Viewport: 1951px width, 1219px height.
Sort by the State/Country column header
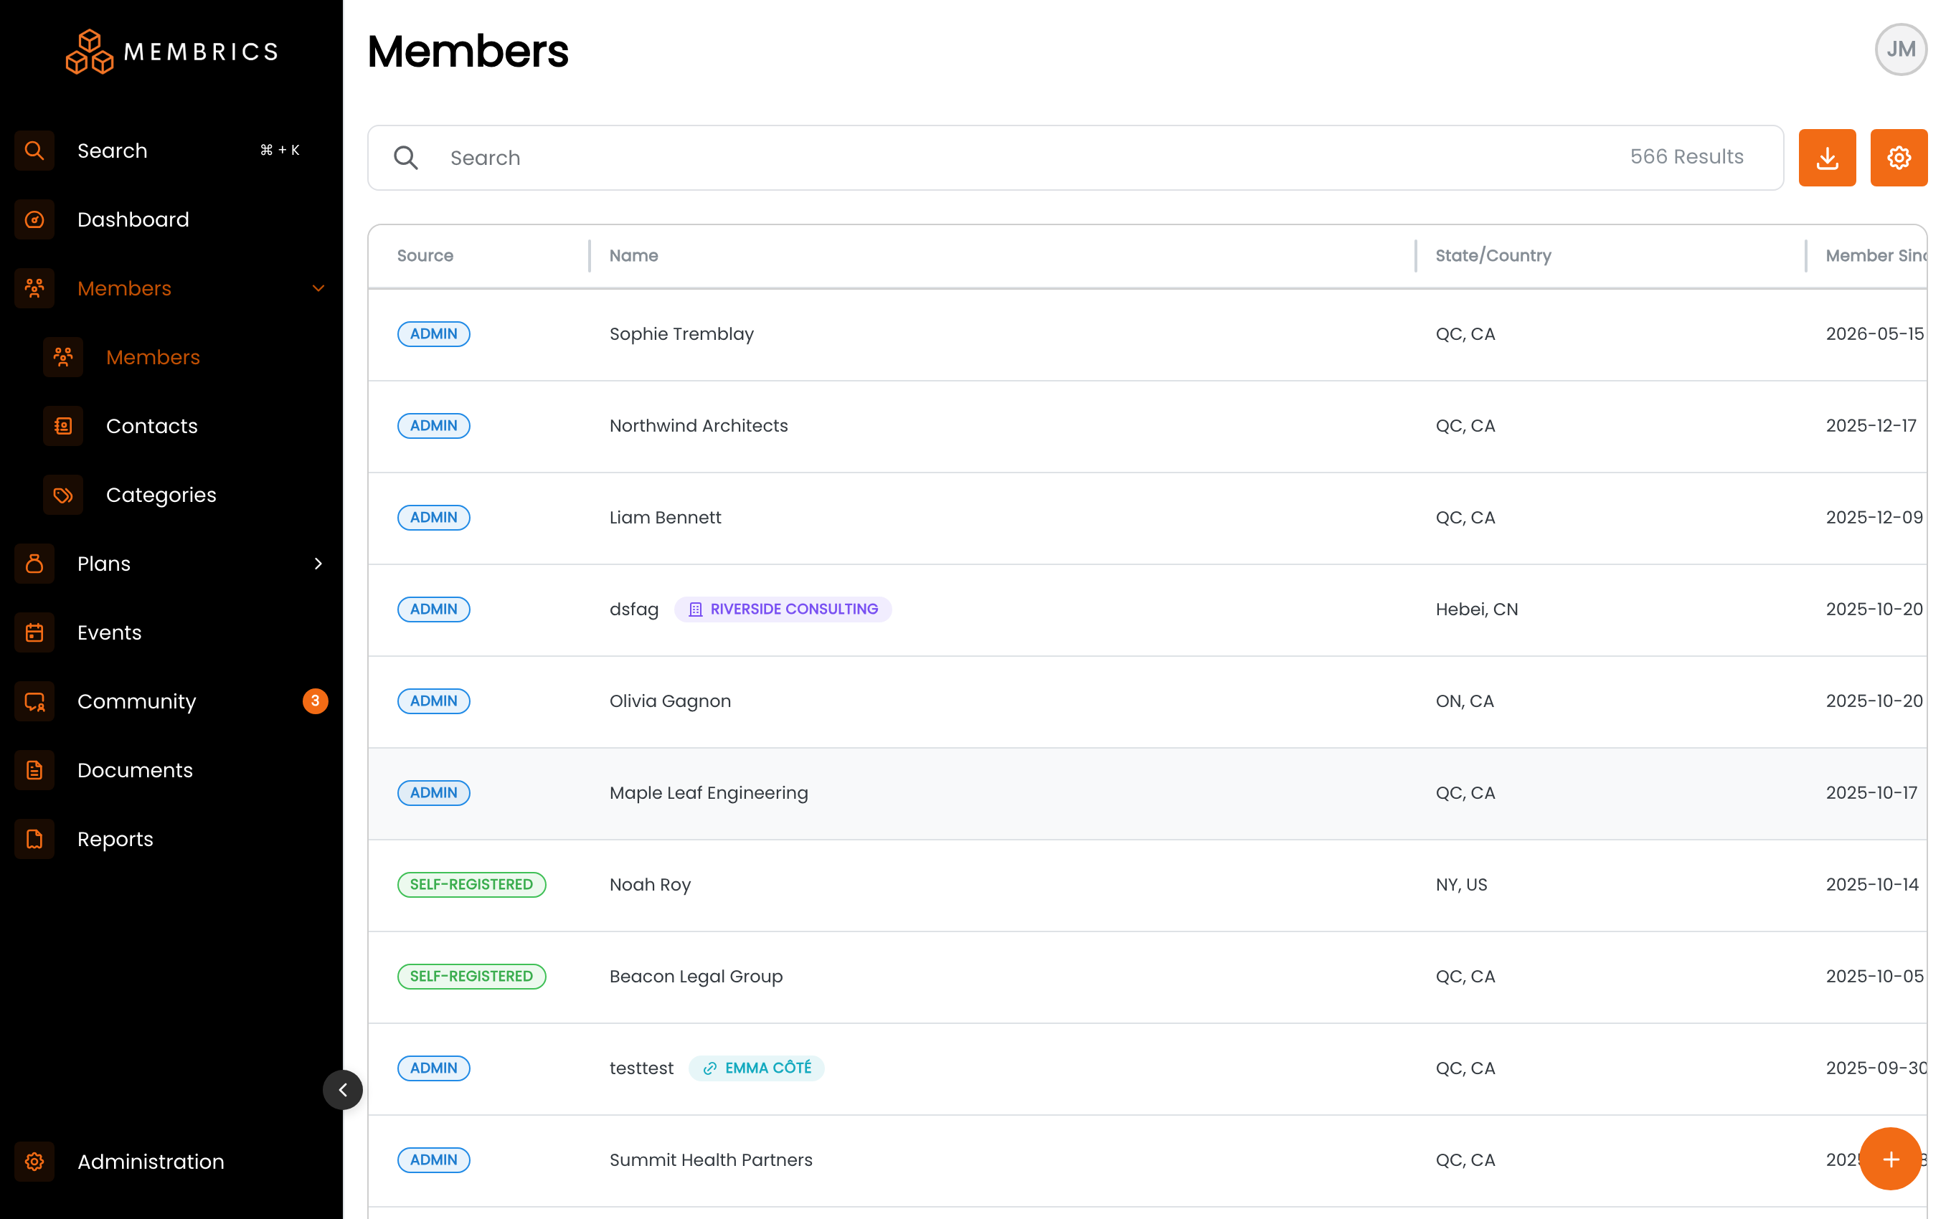pos(1493,255)
